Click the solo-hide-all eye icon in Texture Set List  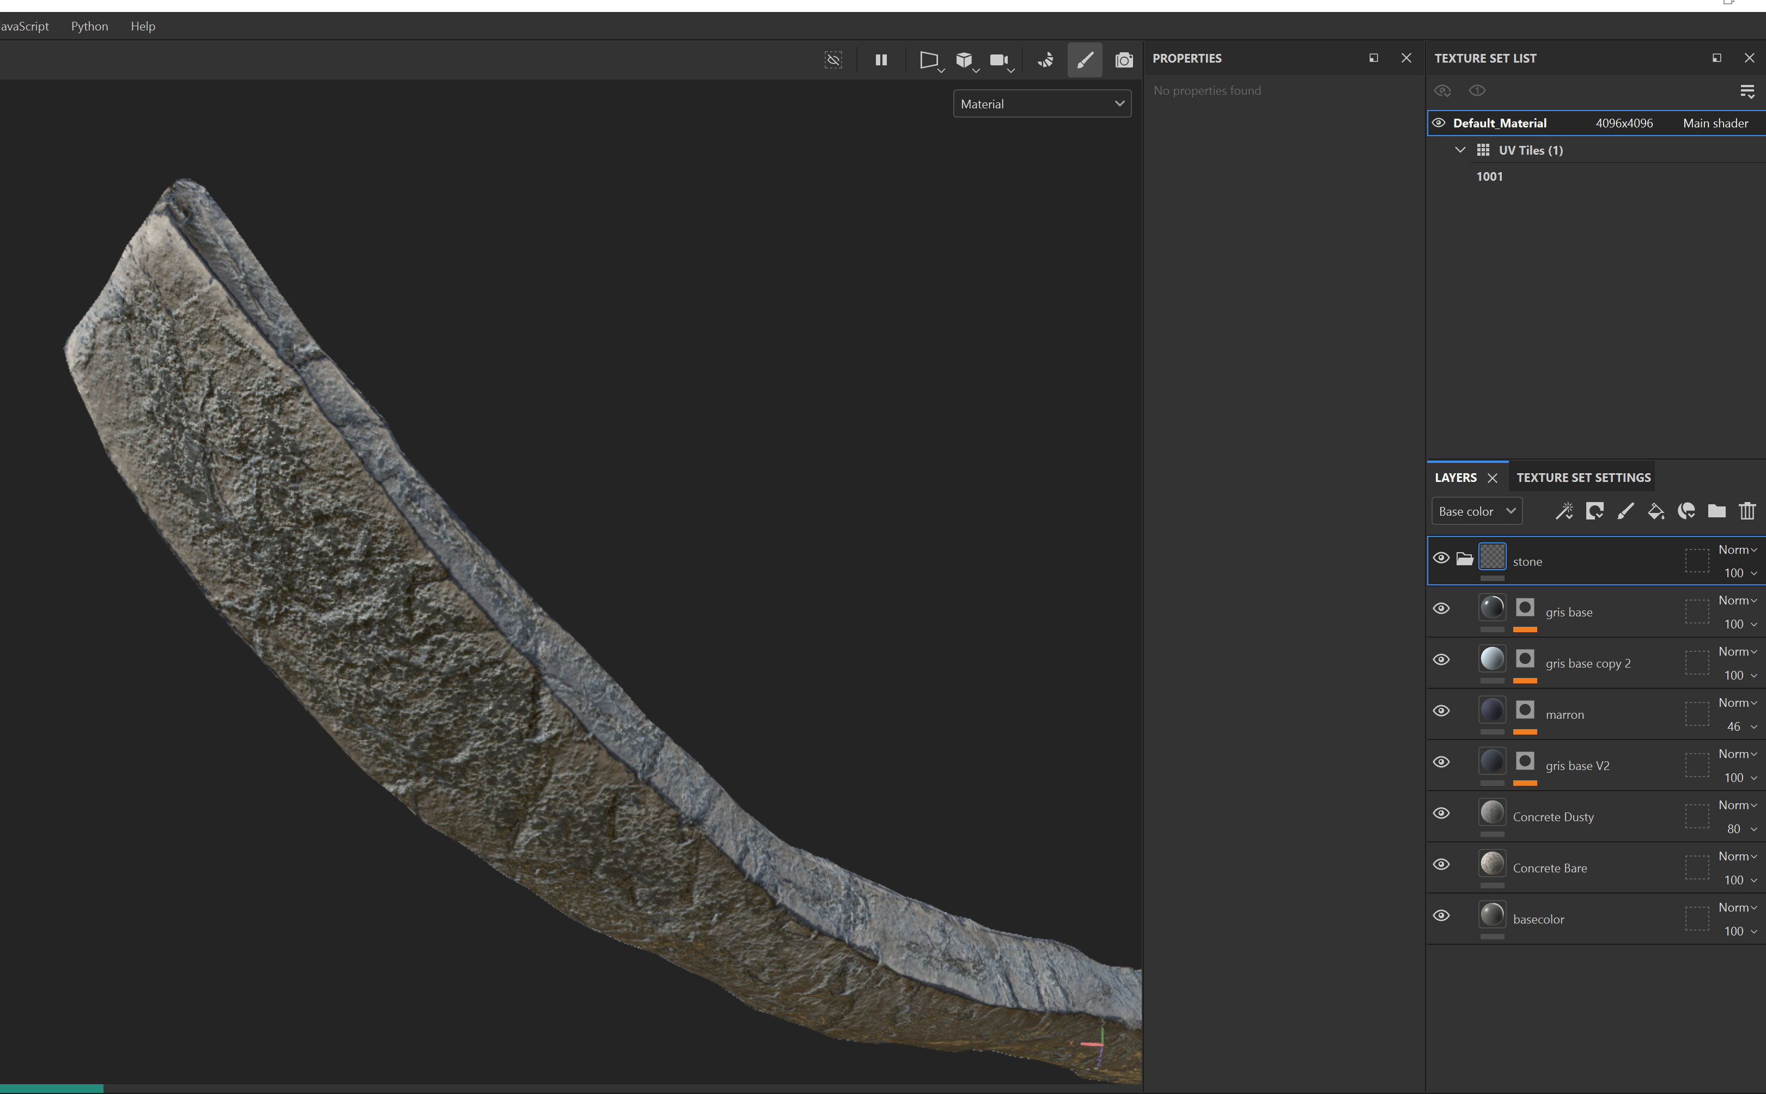[1442, 90]
